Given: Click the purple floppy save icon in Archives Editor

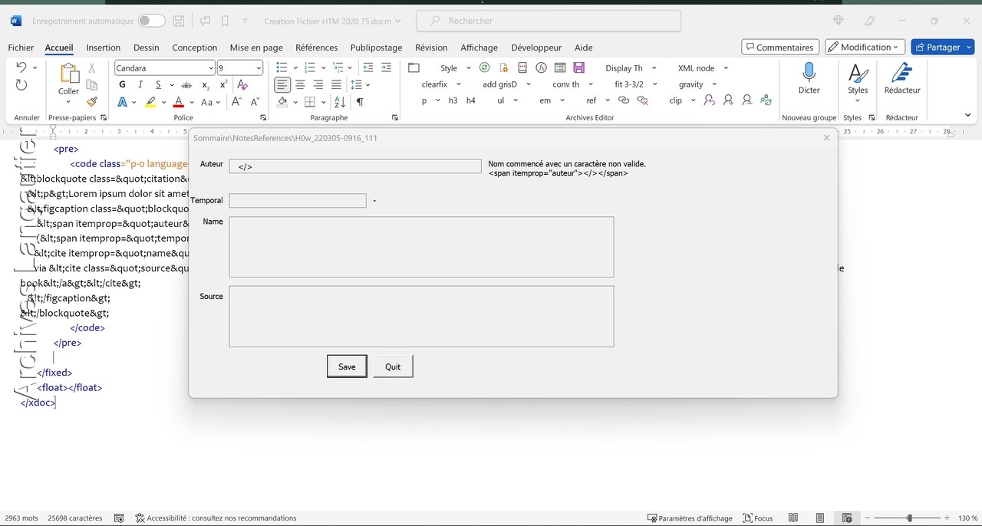Looking at the screenshot, I should tap(579, 68).
